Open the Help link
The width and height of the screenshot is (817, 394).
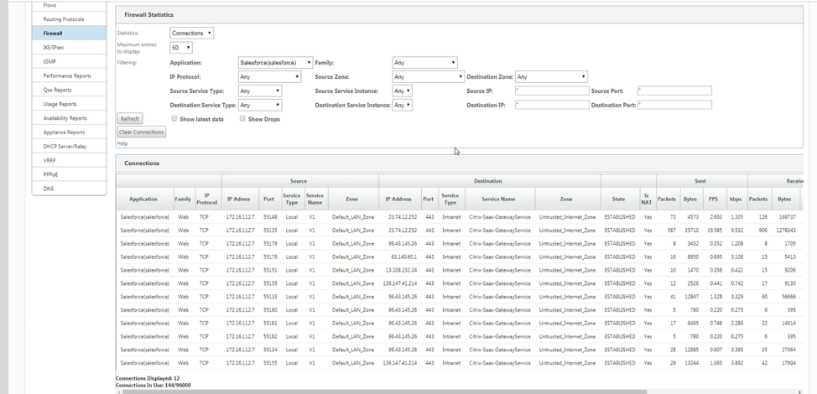[x=122, y=143]
